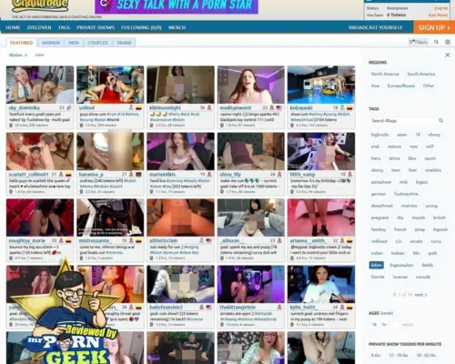Click the top advertisement banner
The height and width of the screenshot is (364, 455).
pyautogui.click(x=177, y=6)
